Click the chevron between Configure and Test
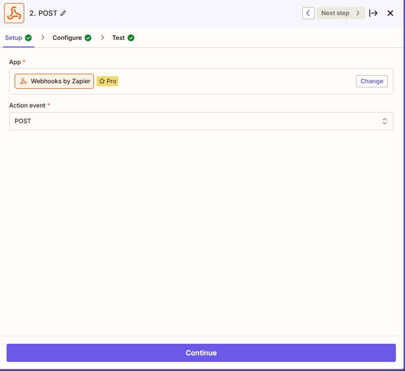The height and width of the screenshot is (371, 405). click(x=103, y=38)
